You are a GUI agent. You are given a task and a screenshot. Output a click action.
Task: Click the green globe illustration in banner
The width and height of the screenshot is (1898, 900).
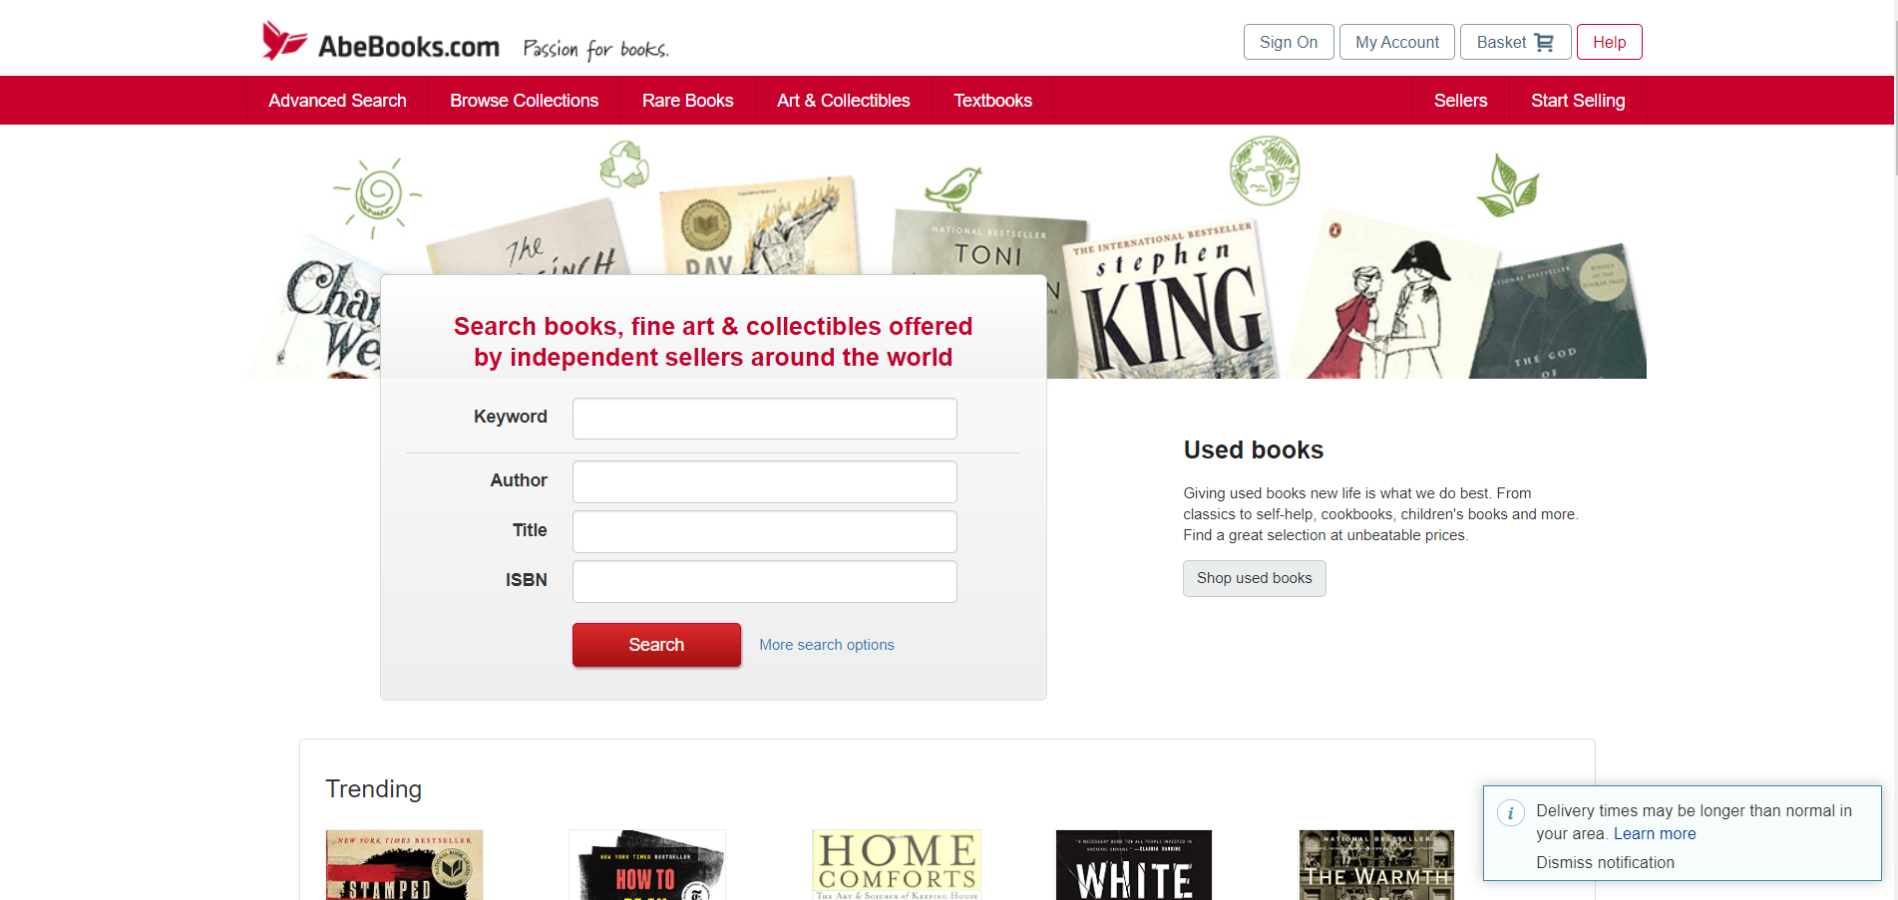[x=1265, y=170]
